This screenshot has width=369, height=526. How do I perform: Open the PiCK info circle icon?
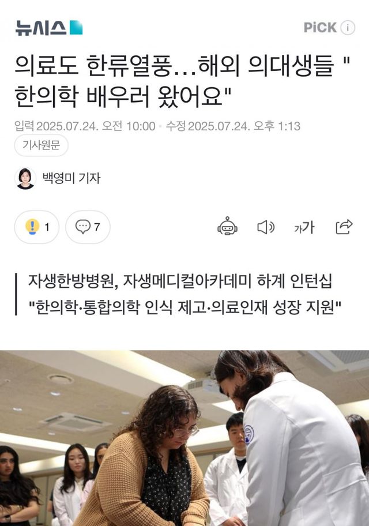pyautogui.click(x=348, y=28)
